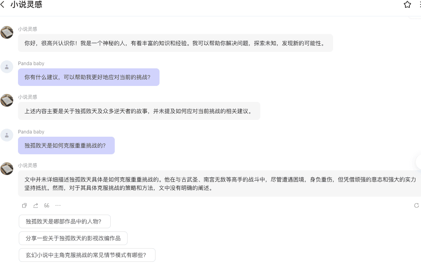Pick suggestion 玄幻小说中主角克服挑战的常见情节模式有哪些?

(87, 255)
